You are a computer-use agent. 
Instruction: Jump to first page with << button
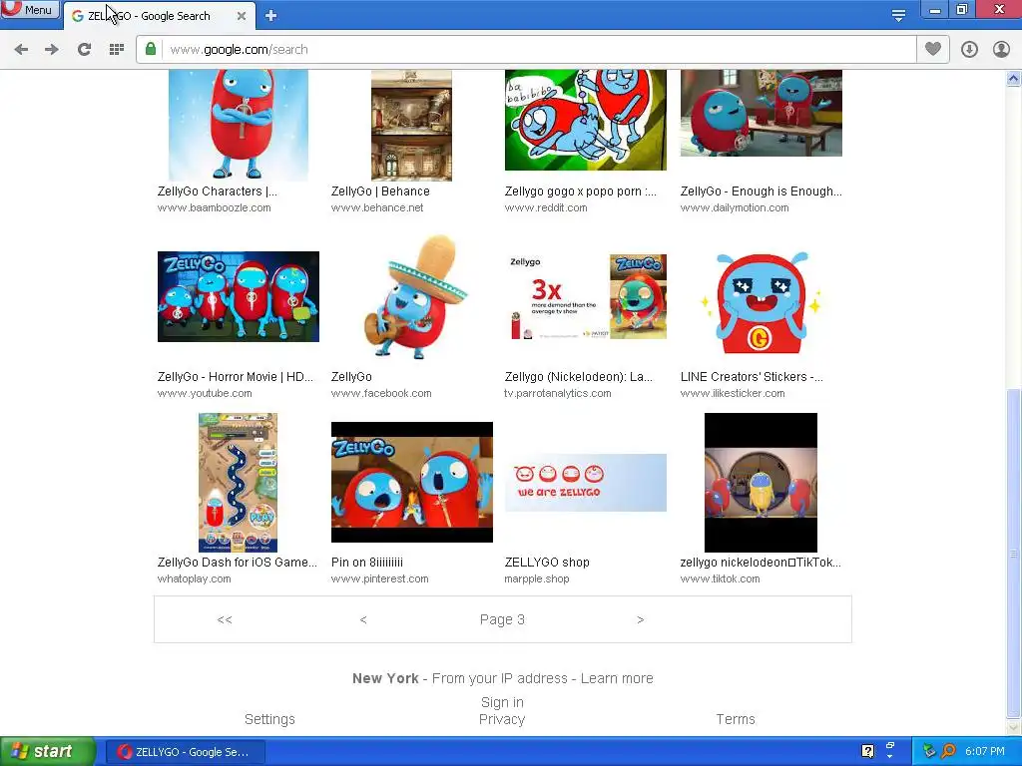225,619
